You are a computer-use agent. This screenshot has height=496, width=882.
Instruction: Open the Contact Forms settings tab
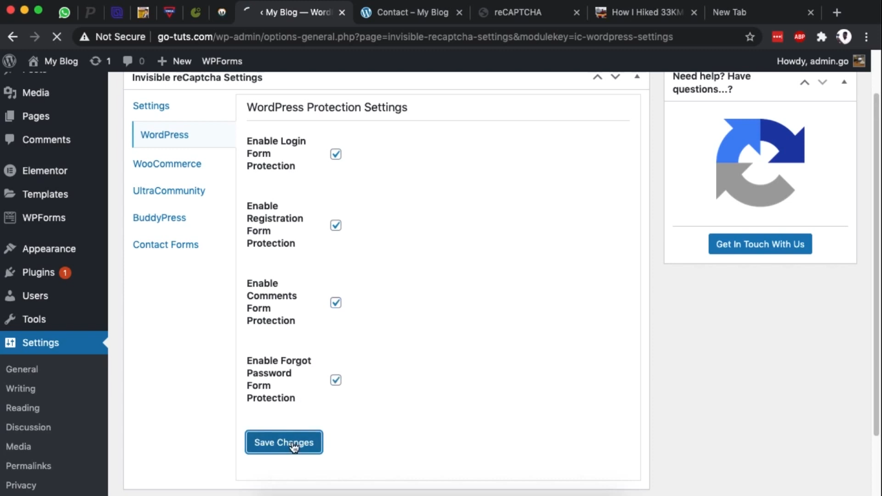pyautogui.click(x=166, y=245)
